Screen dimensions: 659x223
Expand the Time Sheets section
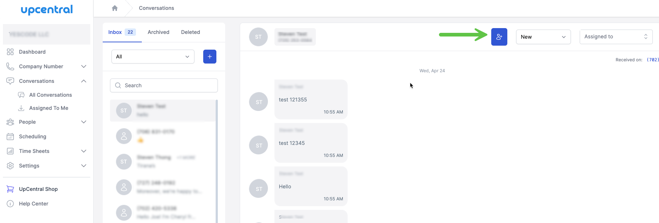point(84,151)
